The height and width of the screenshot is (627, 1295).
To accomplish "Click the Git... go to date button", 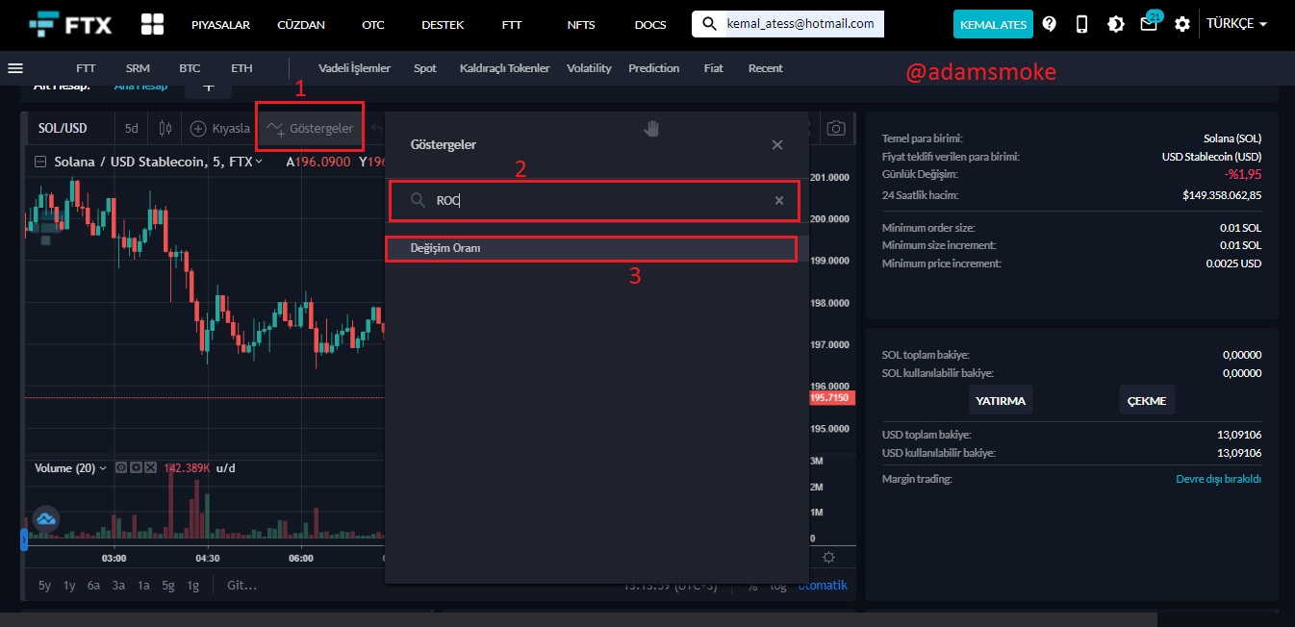I will tap(241, 585).
